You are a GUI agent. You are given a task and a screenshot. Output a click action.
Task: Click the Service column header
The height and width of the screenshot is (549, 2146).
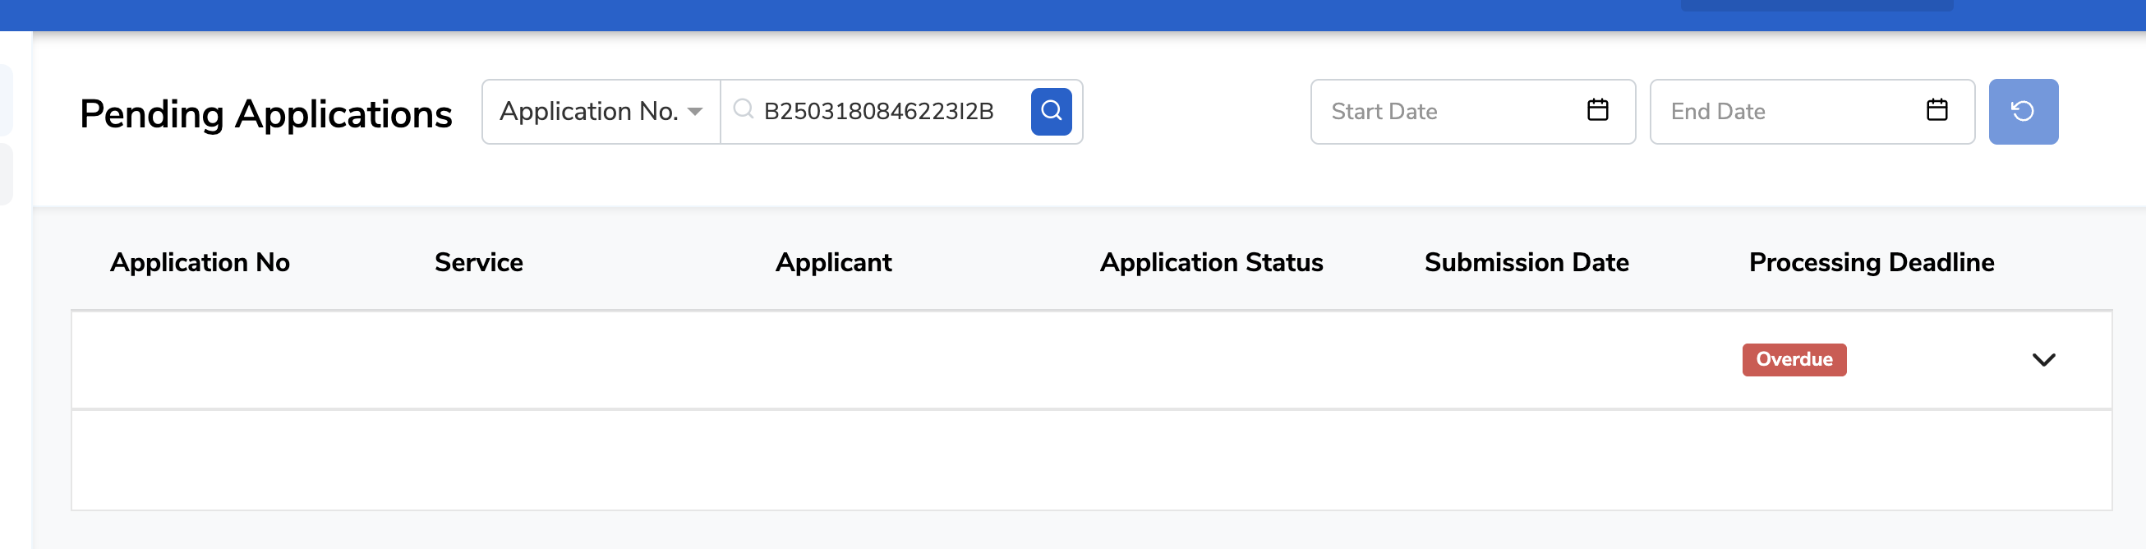(x=478, y=263)
